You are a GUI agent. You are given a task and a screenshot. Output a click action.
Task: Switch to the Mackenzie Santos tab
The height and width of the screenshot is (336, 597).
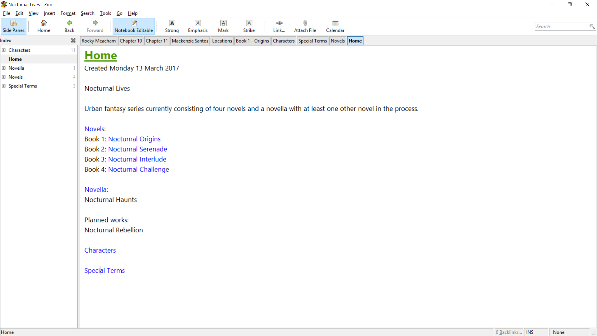click(190, 41)
